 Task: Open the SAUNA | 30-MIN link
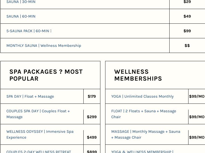pyautogui.click(x=21, y=2)
